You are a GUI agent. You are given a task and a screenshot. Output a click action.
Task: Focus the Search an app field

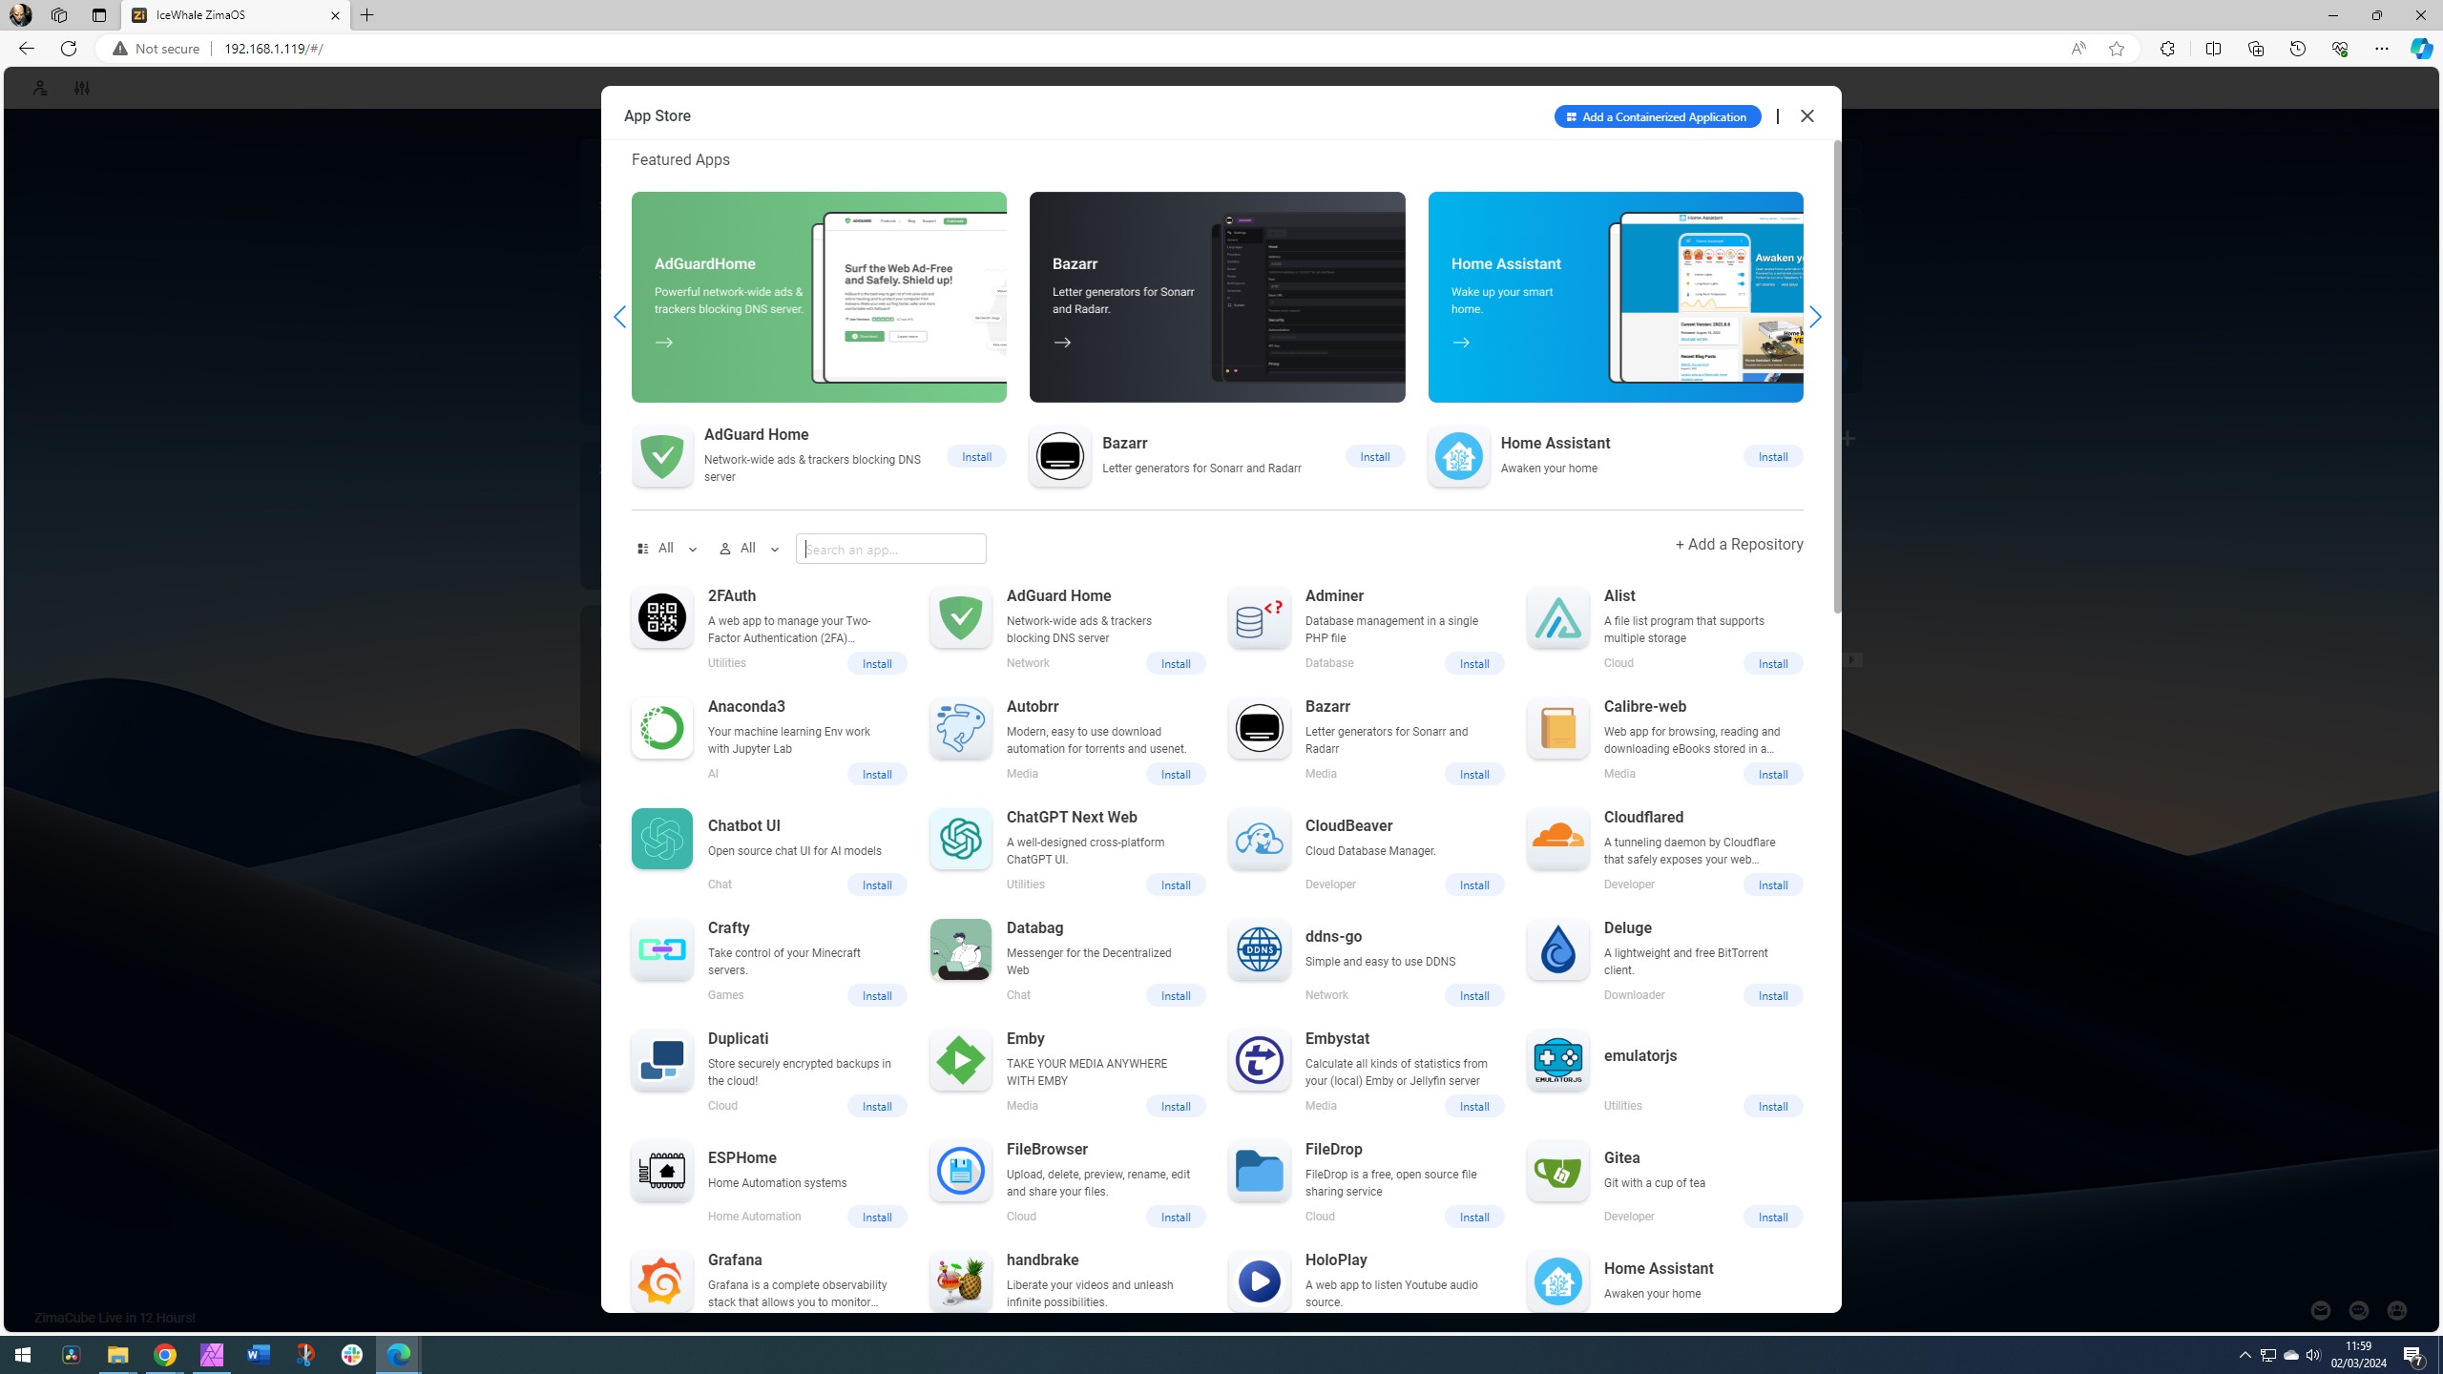(890, 549)
